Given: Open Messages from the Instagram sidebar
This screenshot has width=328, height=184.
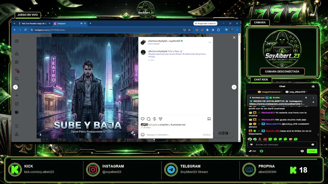Looking at the screenshot, I should click(17, 71).
